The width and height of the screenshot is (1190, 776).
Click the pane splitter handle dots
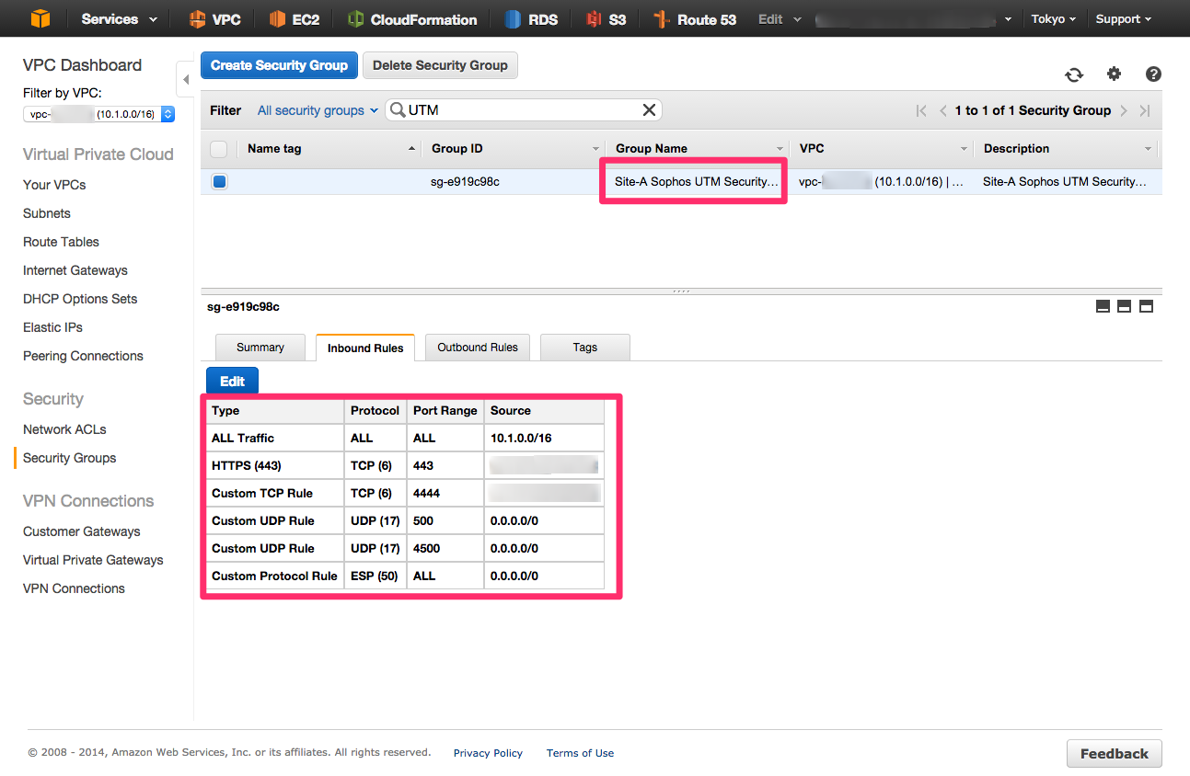click(x=681, y=291)
